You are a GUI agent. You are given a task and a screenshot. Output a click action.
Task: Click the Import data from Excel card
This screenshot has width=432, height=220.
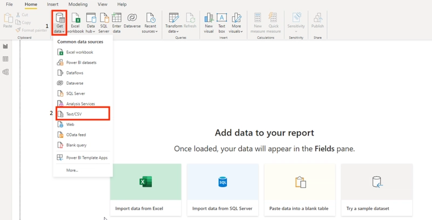145,190
